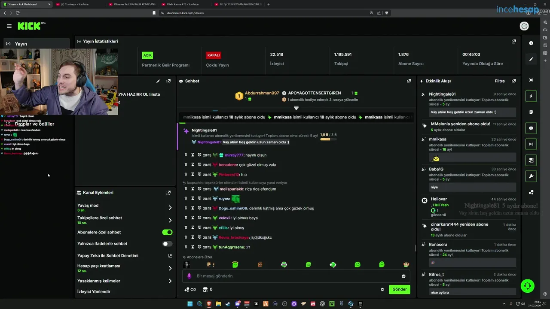Click the pencil edit icon in the right sidebar
Viewport: 550px width, 309px height.
pyautogui.click(x=531, y=59)
